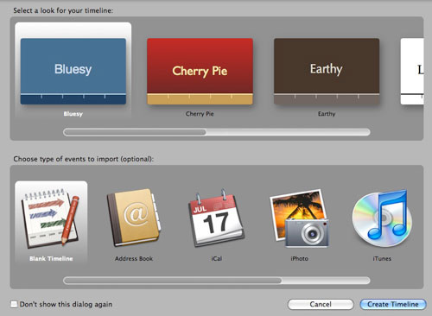Click the iCal caption text
Viewport: 432px width, 316px height.
click(216, 258)
